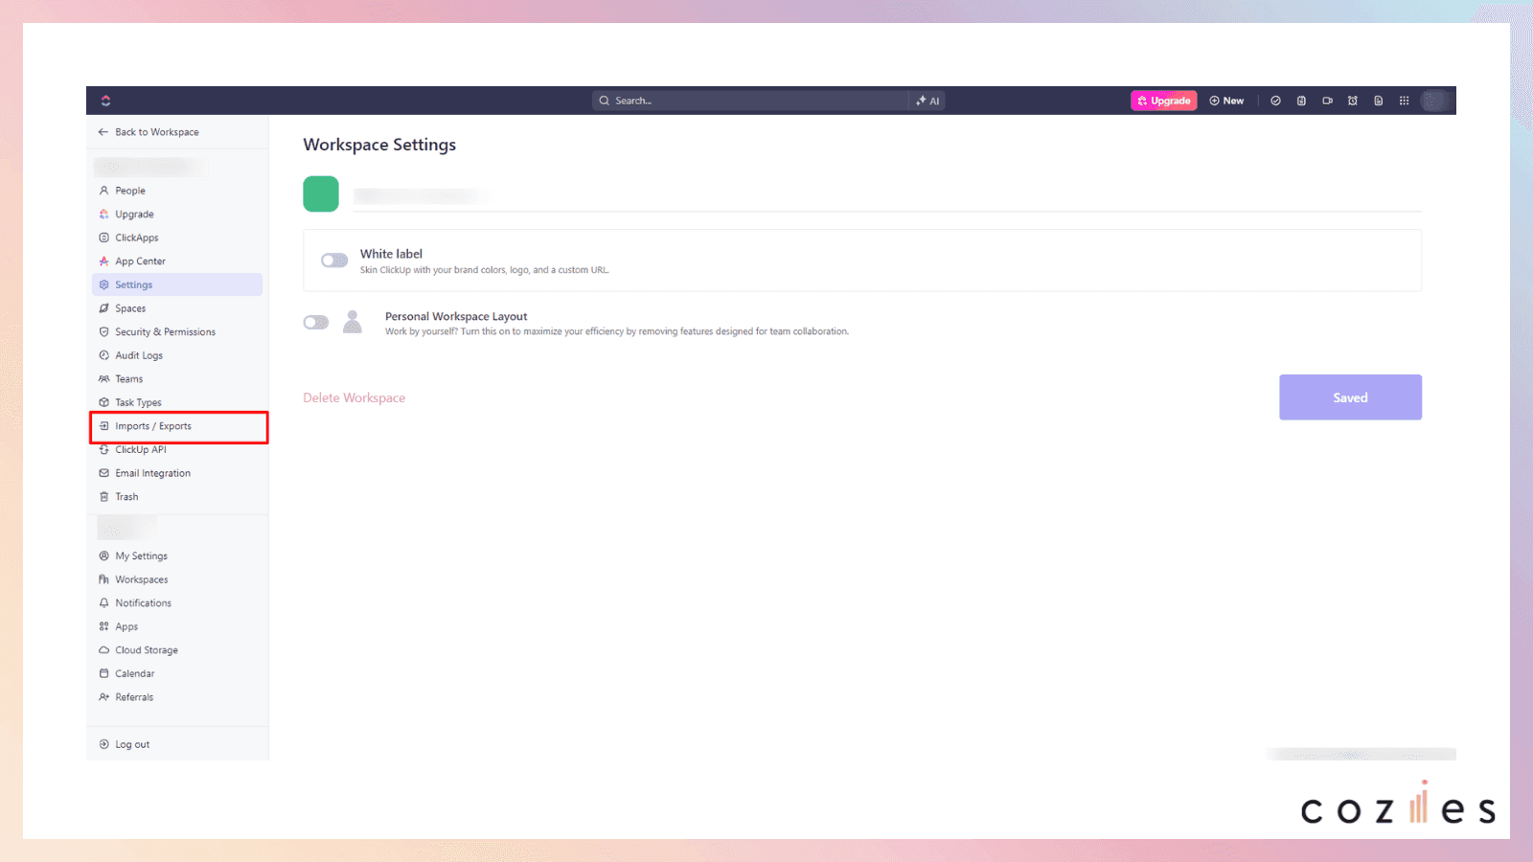Click the ClickUp logo in the top bar

tap(105, 101)
